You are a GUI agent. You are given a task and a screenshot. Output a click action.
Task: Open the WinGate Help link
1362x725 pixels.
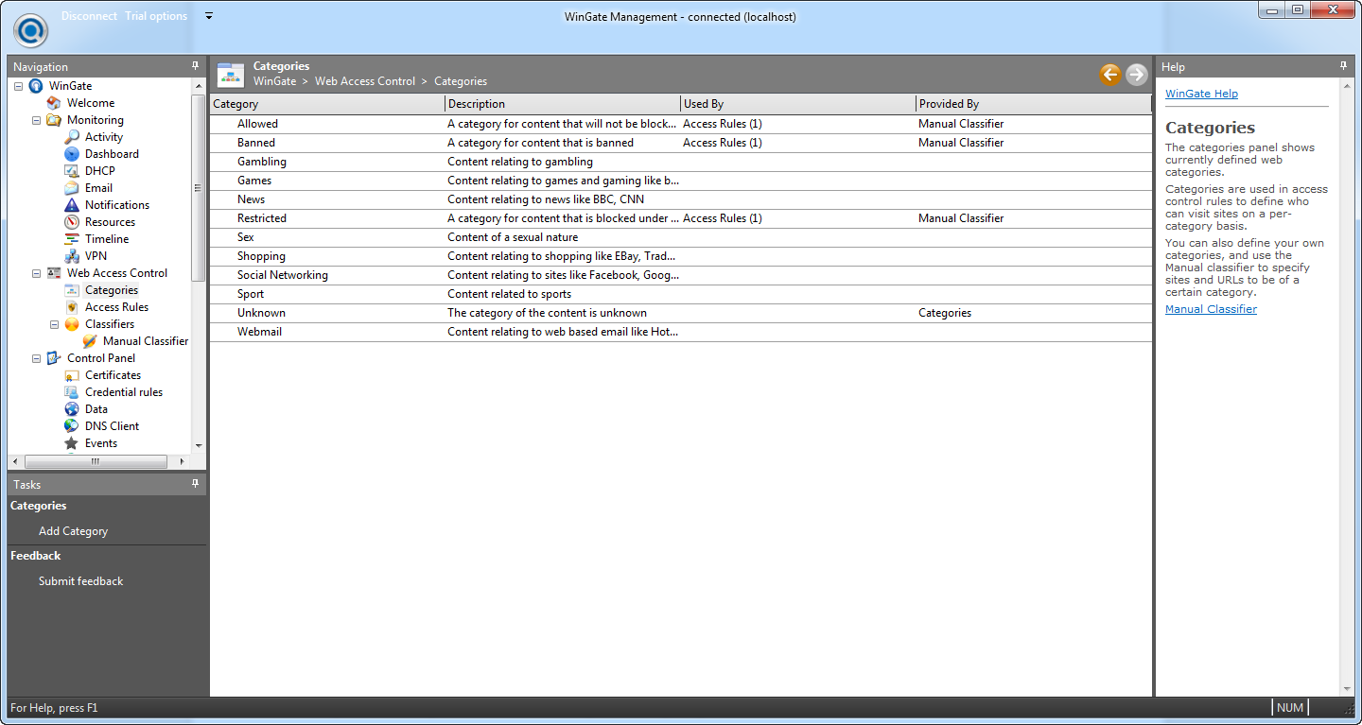(x=1201, y=94)
